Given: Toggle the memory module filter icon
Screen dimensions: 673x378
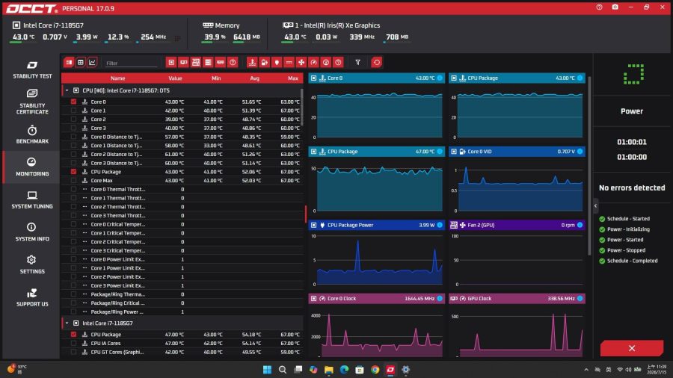Looking at the screenshot, I should pos(220,63).
